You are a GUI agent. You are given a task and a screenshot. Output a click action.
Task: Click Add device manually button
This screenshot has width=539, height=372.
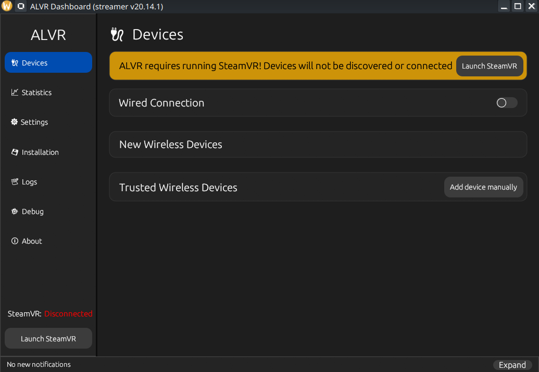pos(483,187)
